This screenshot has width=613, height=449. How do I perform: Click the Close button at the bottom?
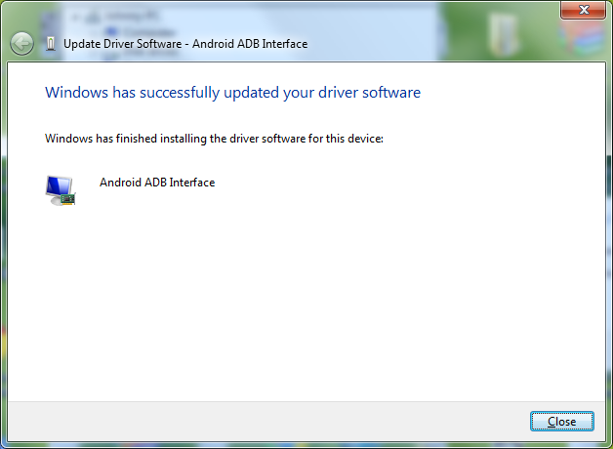(x=562, y=422)
